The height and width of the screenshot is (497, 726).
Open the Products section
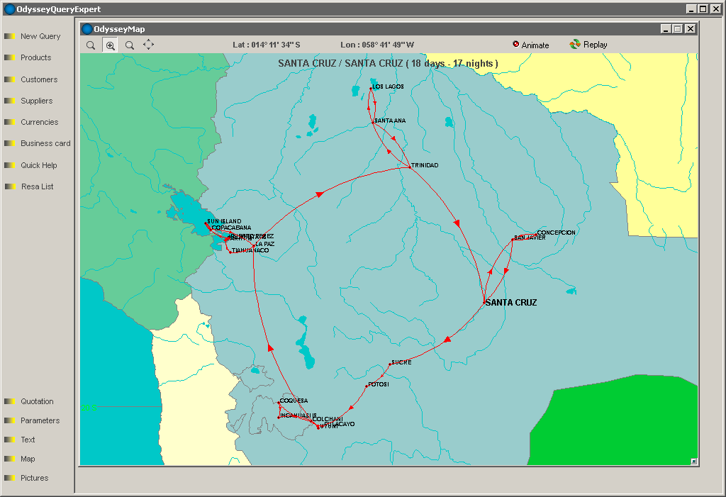point(35,57)
